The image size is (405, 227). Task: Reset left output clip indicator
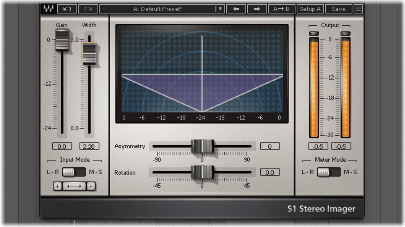(314, 34)
